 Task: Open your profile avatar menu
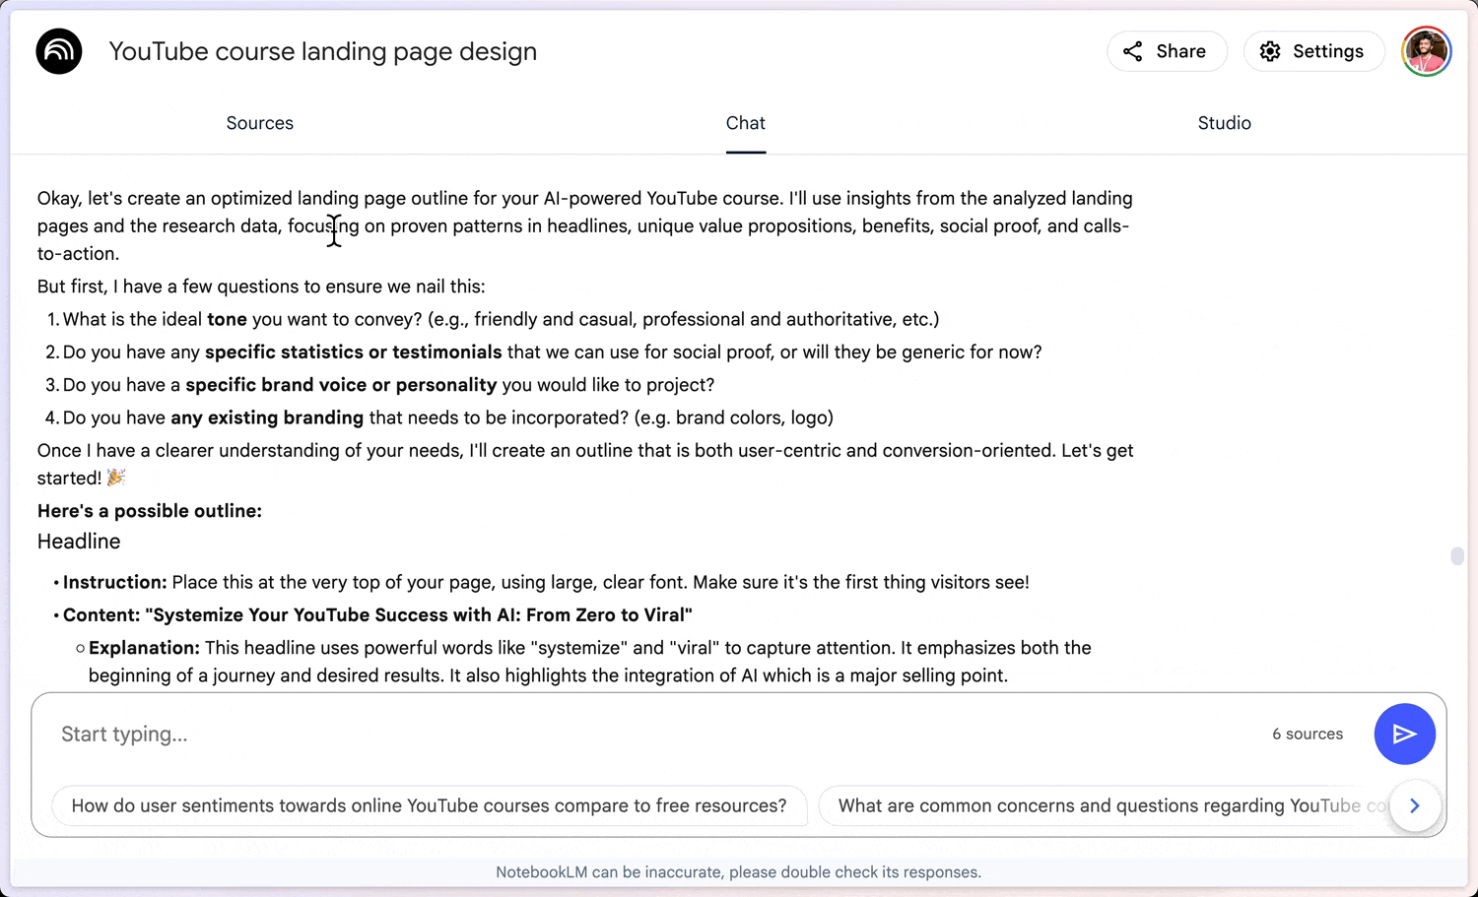[1426, 51]
